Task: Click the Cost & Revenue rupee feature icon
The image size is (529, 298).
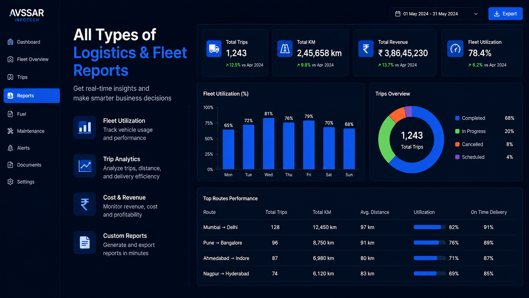Action: [85, 204]
